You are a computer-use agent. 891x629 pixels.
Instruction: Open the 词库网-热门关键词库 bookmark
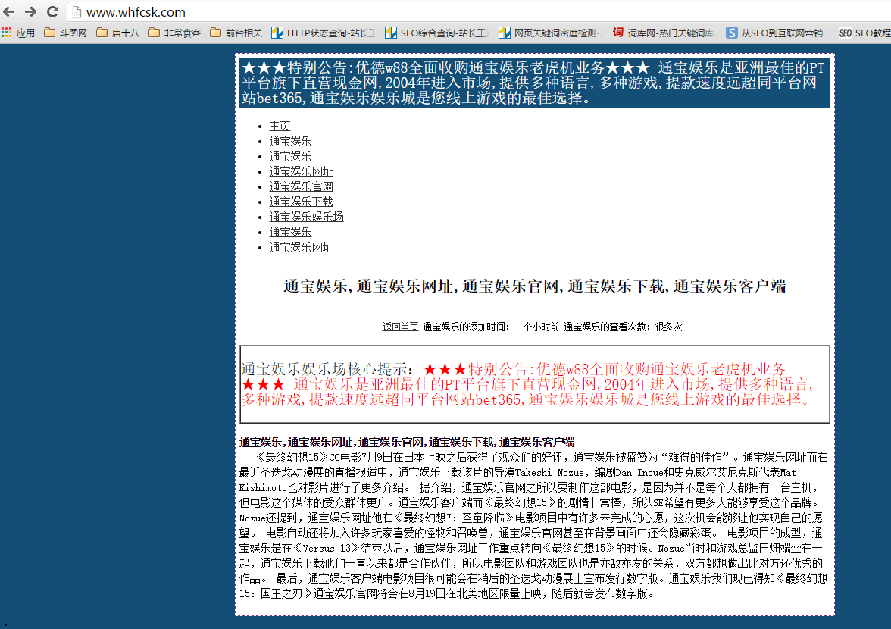point(663,33)
